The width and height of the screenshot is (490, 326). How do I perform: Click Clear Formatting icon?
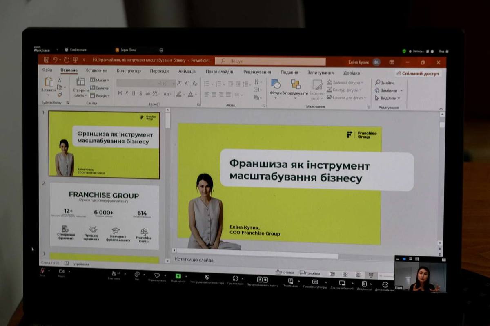(195, 83)
